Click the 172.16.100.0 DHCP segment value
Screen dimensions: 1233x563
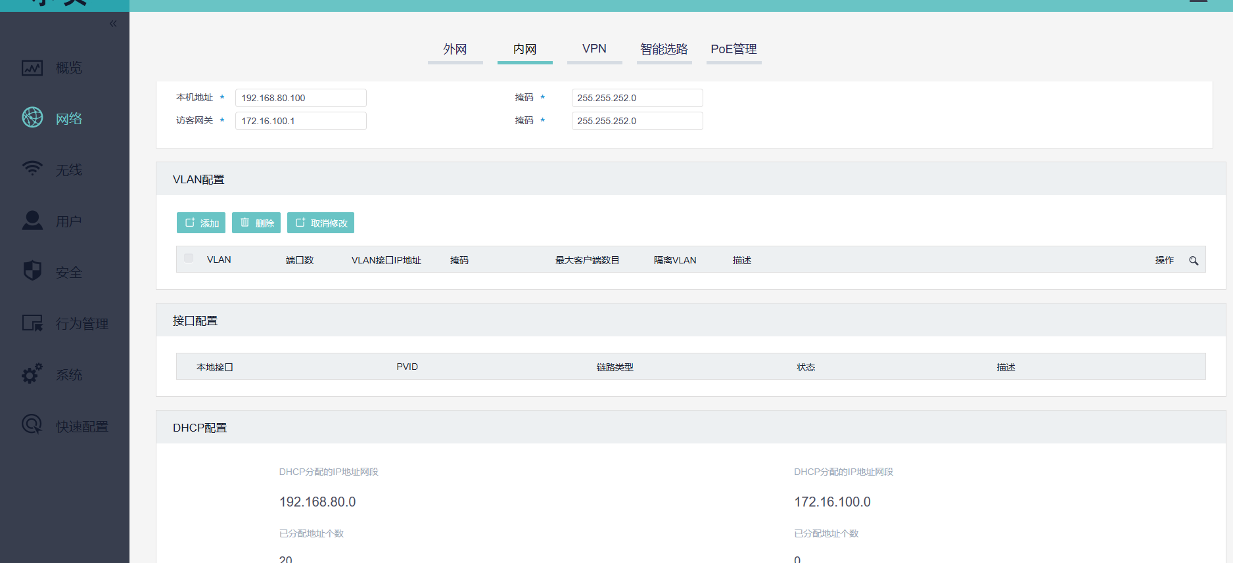[832, 502]
